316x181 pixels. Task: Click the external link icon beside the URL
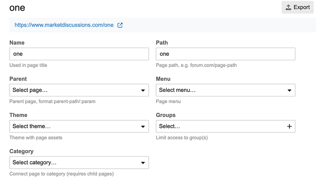120,25
